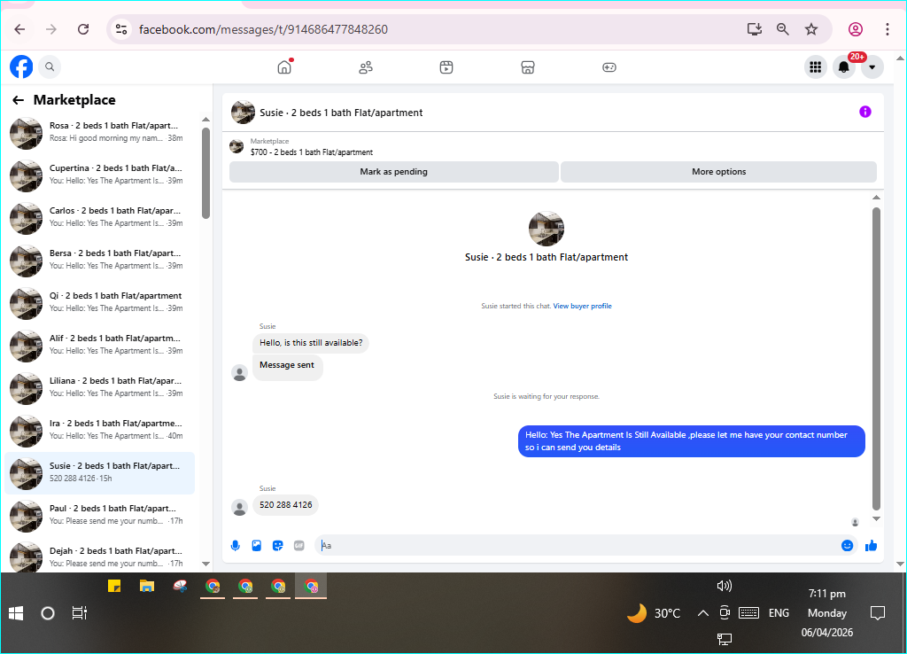The height and width of the screenshot is (654, 907).
Task: Open notifications bell with 20+ badge
Action: point(844,67)
